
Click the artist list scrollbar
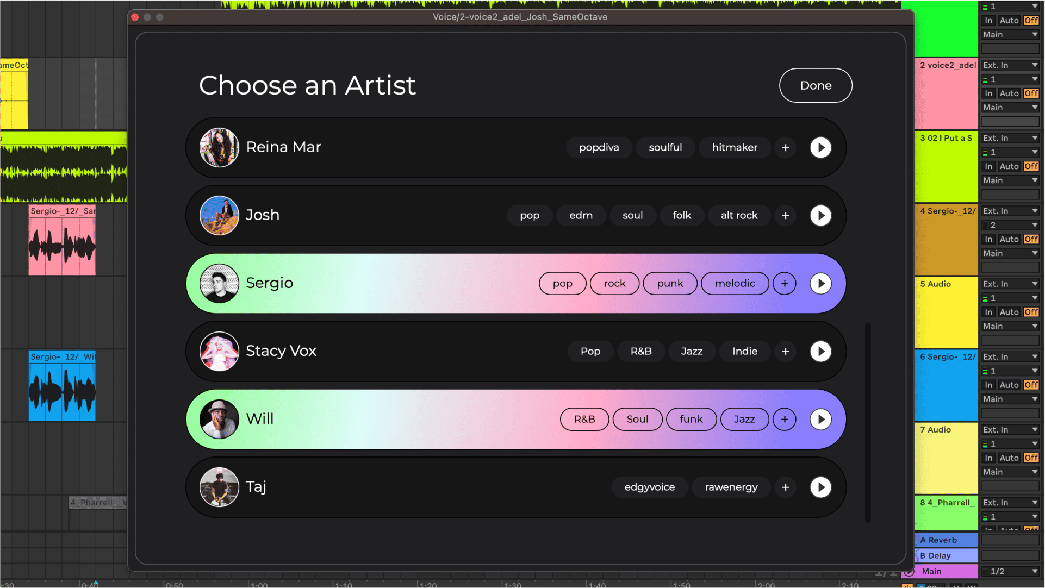[x=868, y=424]
